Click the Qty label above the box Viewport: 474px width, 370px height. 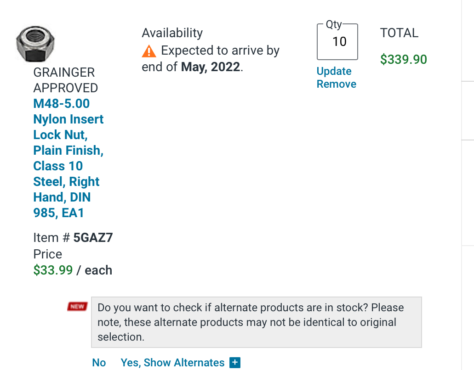(334, 25)
